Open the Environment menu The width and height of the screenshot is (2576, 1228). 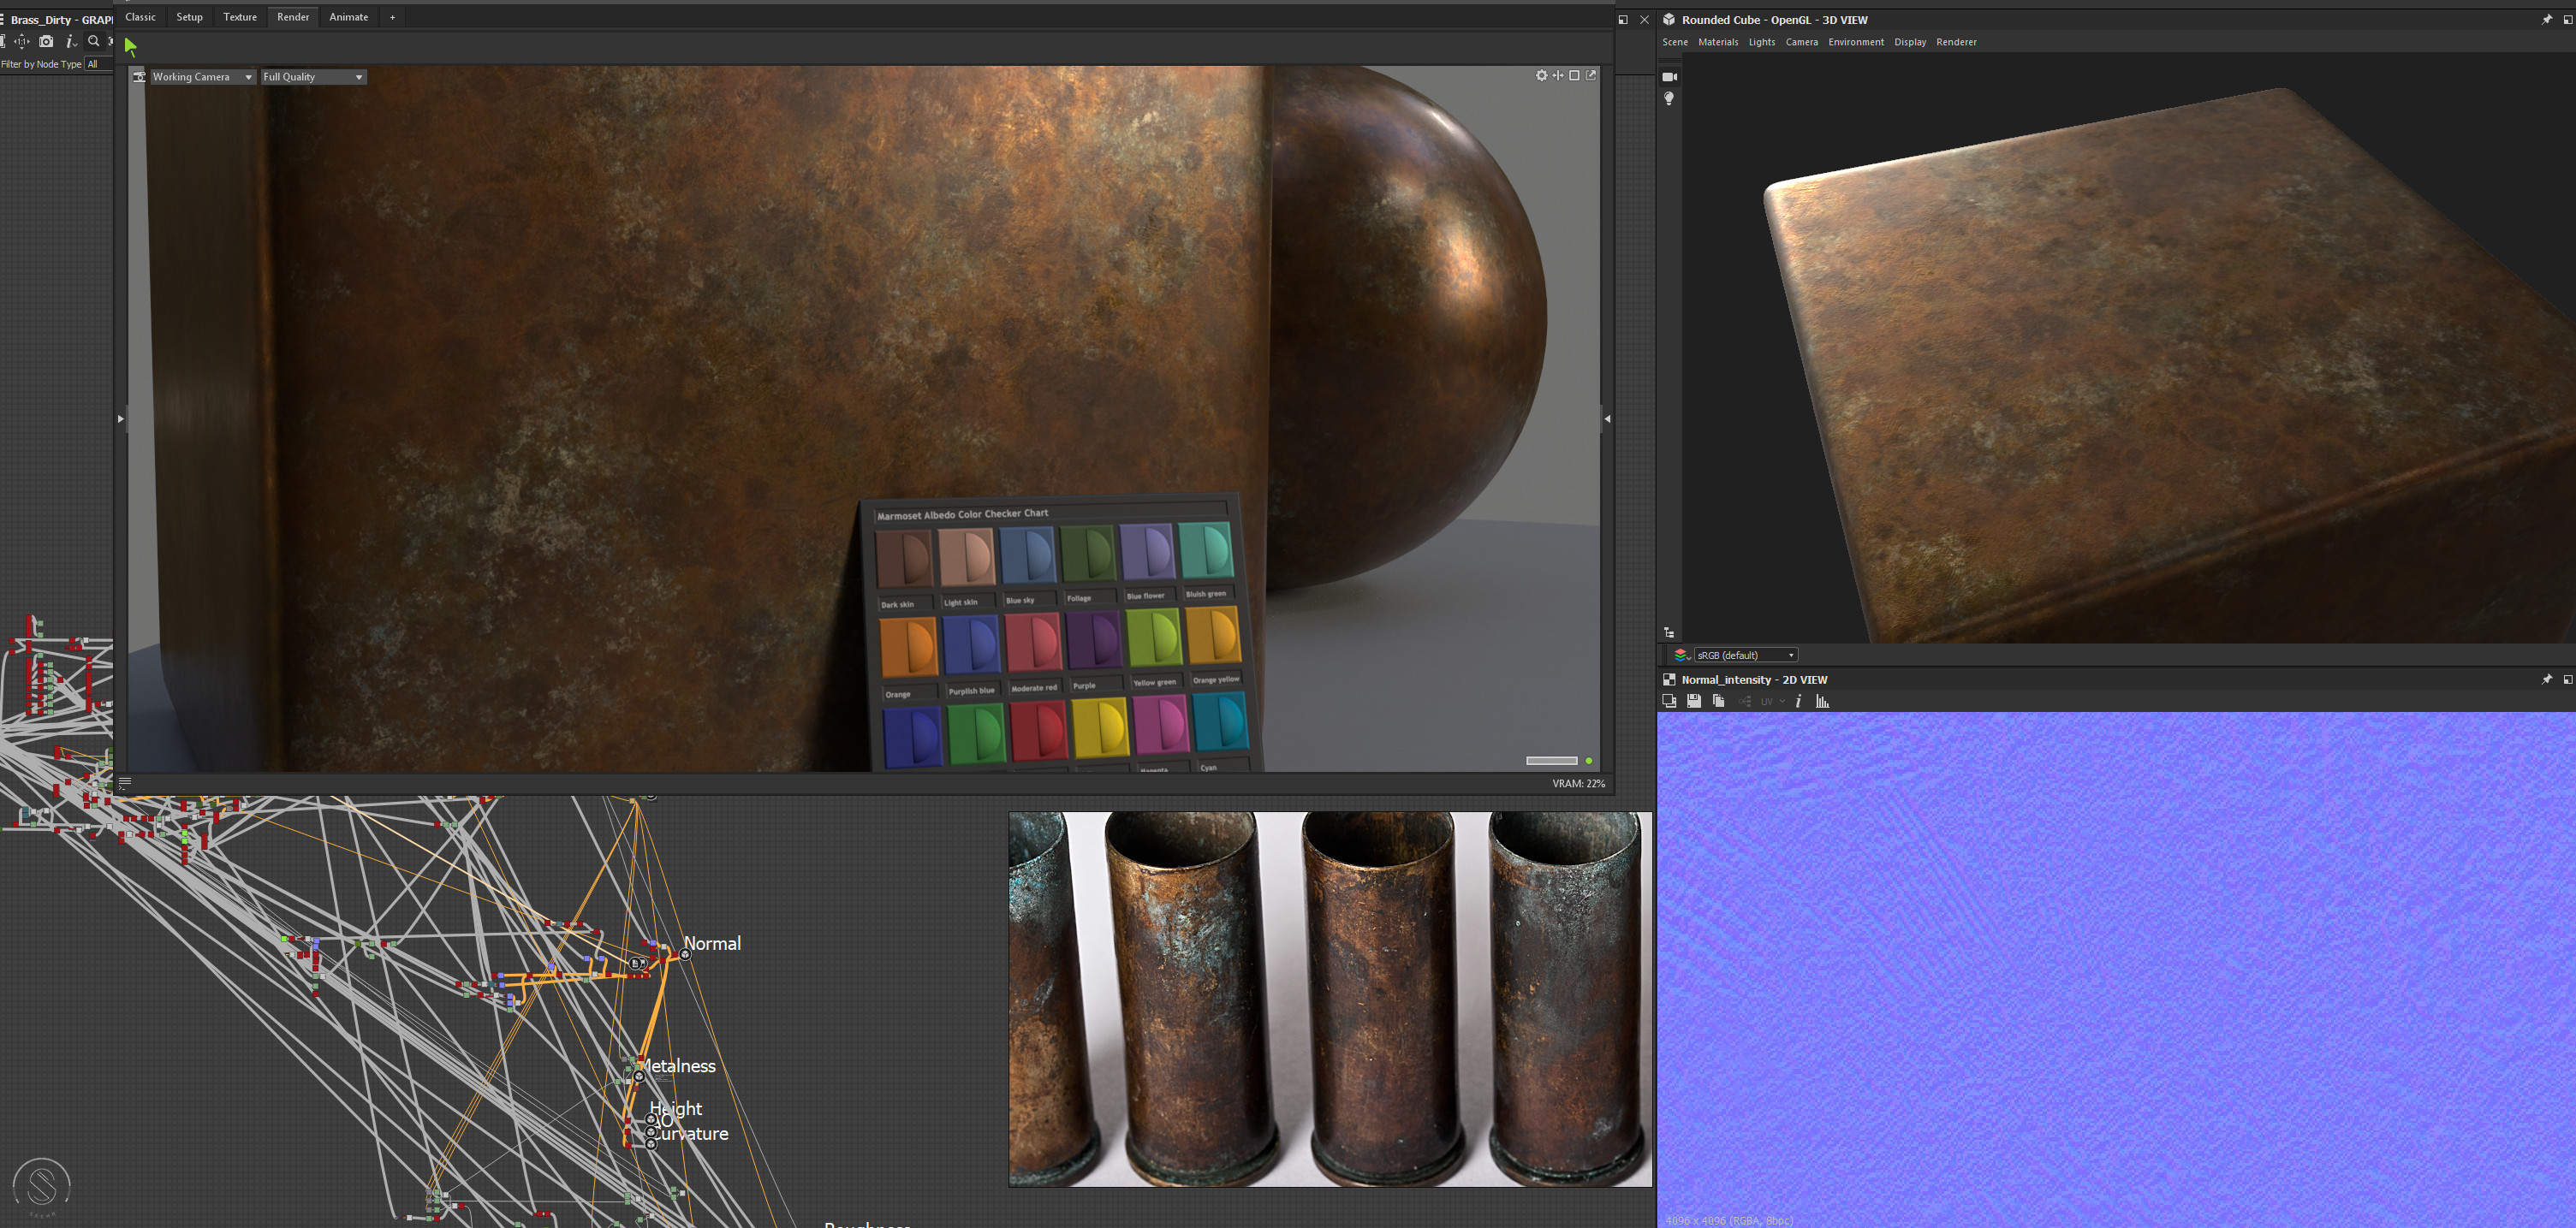[x=1856, y=42]
